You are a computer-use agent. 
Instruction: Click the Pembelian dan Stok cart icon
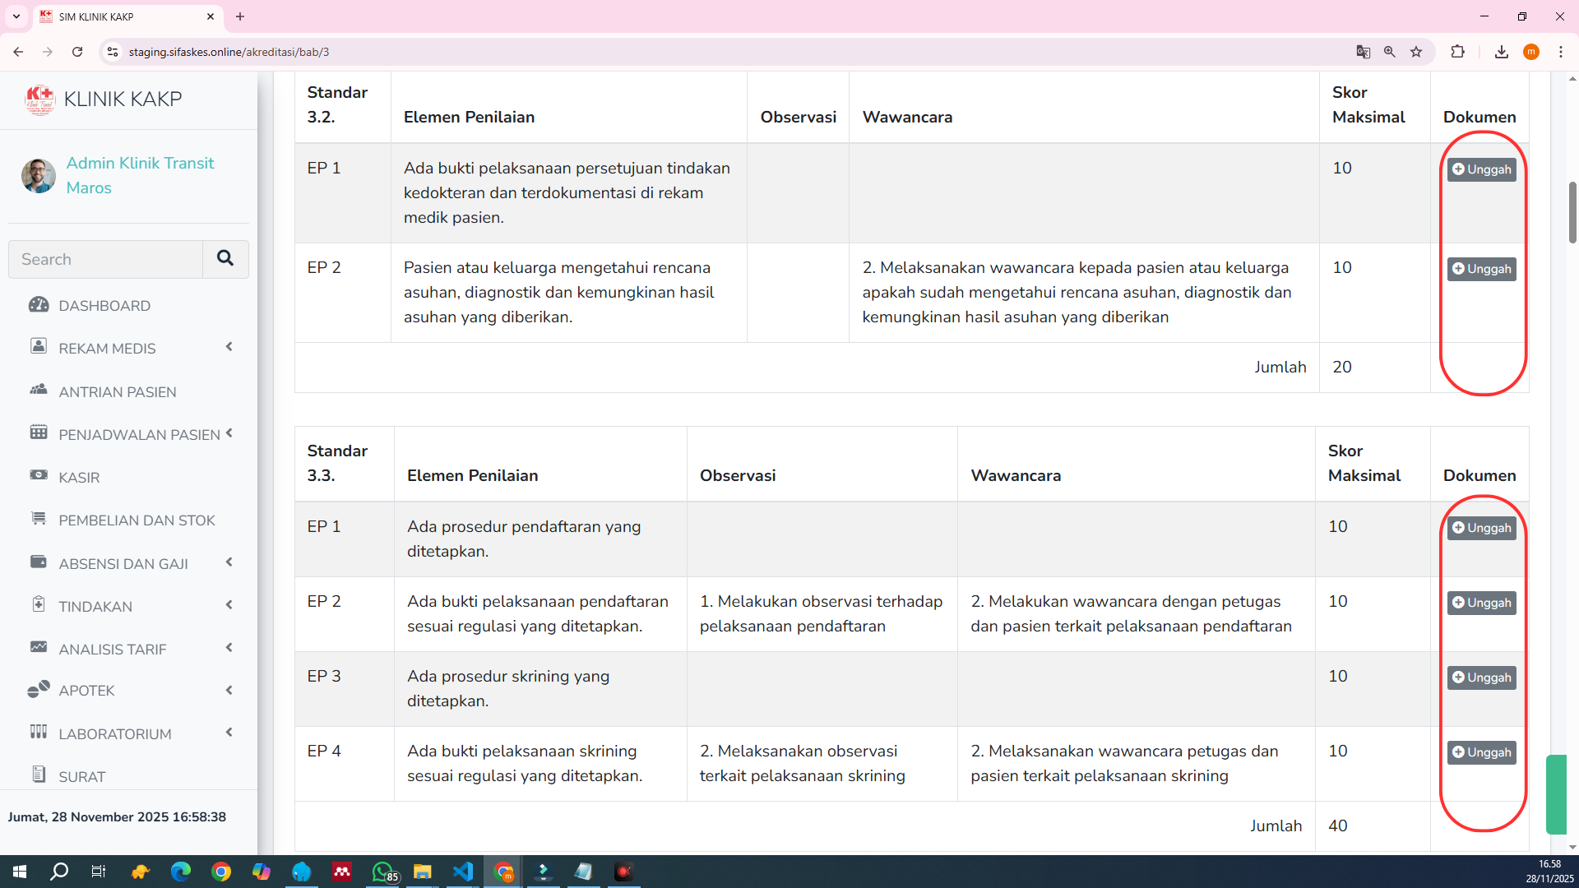pos(39,519)
